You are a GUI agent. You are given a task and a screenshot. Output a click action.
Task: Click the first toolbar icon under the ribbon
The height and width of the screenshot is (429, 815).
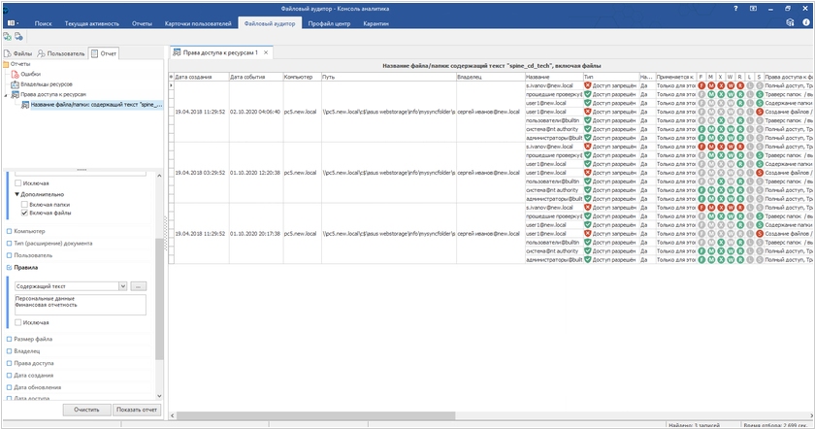[x=6, y=36]
